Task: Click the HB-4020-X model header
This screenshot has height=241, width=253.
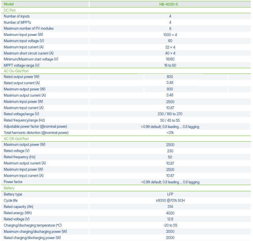Action: click(169, 4)
